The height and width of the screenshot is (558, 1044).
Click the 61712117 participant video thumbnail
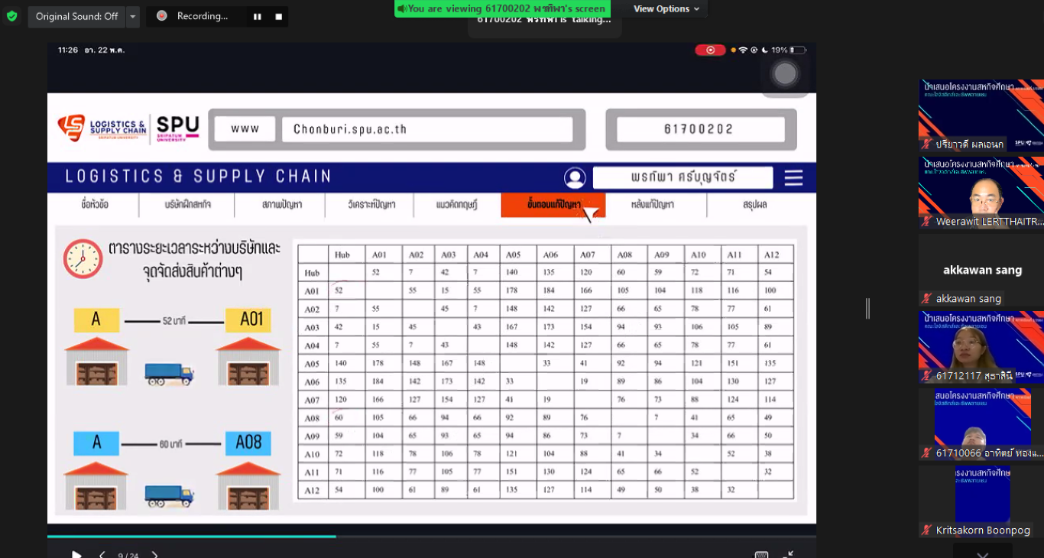click(x=981, y=346)
